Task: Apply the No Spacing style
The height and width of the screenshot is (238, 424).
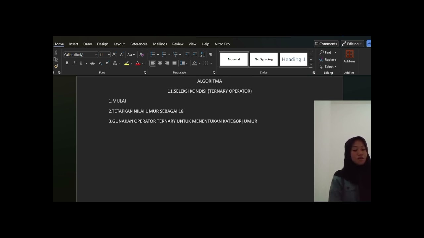Action: (x=264, y=59)
